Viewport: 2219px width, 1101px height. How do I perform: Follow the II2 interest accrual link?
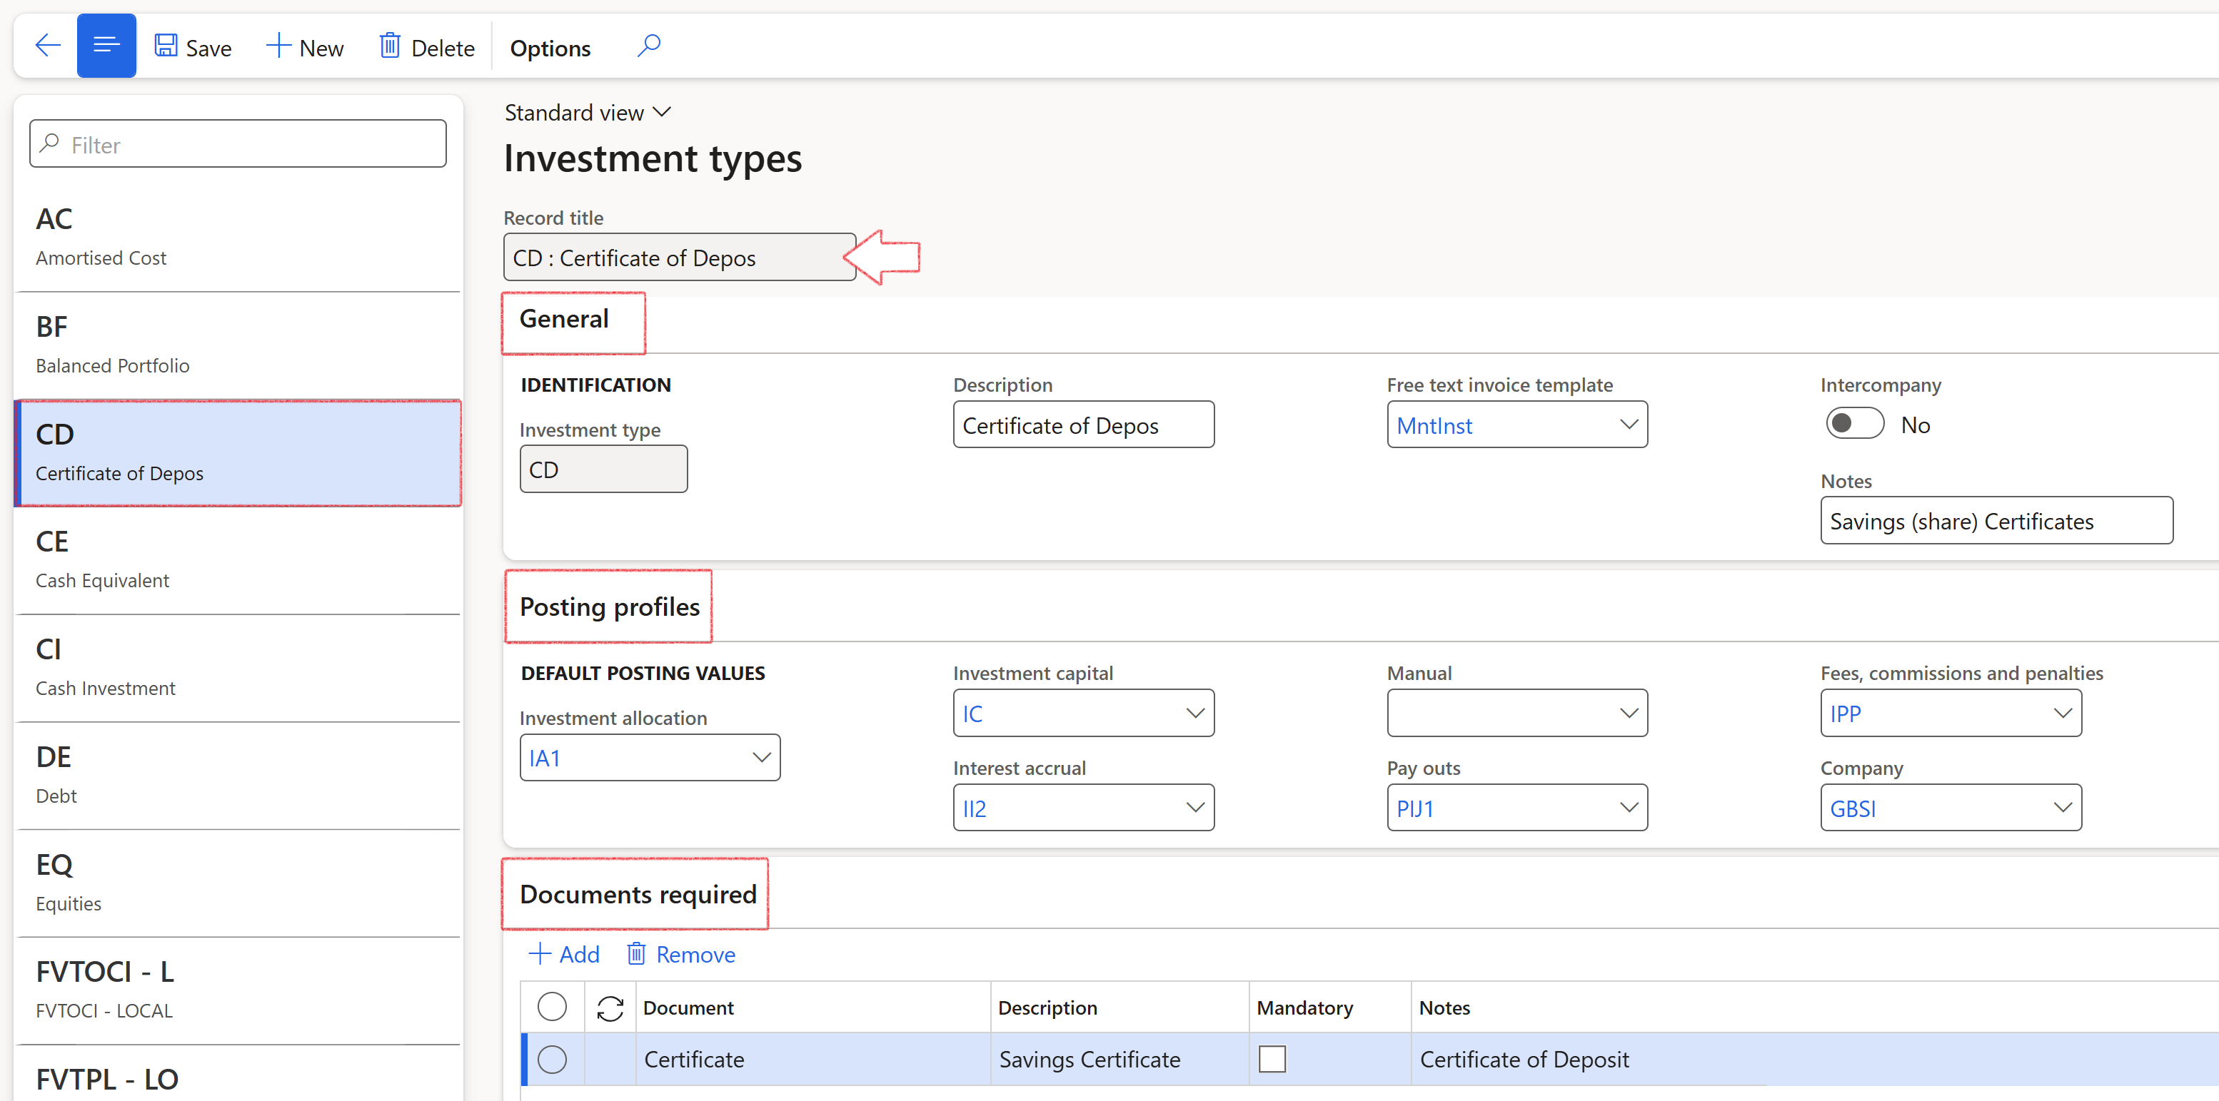pyautogui.click(x=975, y=808)
